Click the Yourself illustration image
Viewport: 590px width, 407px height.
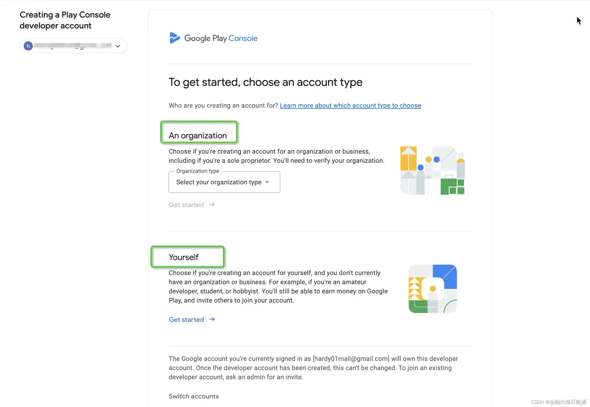point(433,289)
